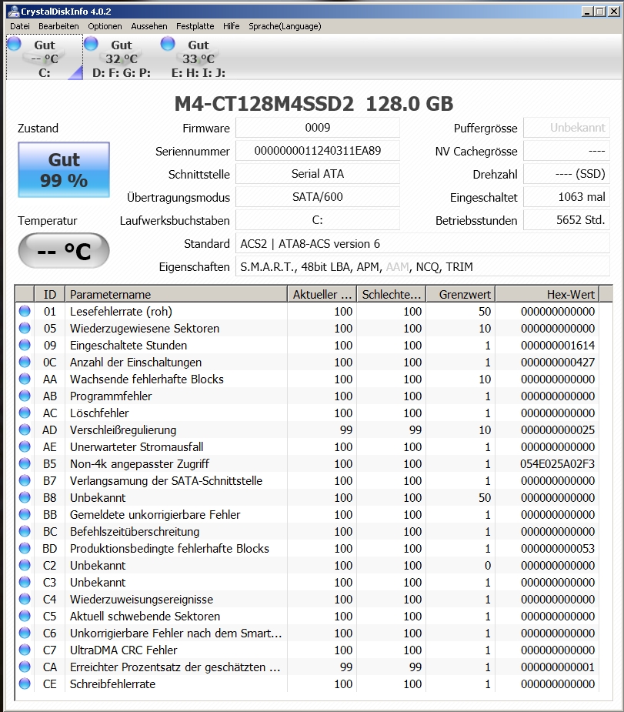
Task: Click hex value 054E025A02F3
Action: pyautogui.click(x=557, y=463)
